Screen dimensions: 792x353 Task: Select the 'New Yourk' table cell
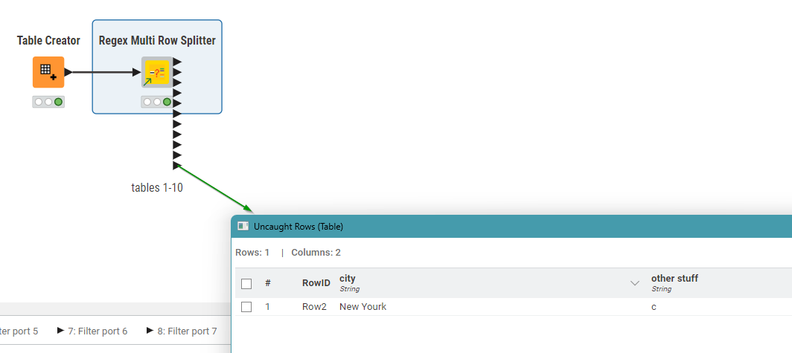click(x=363, y=306)
